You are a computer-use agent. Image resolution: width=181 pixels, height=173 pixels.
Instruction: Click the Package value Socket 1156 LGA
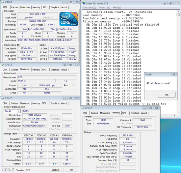[x=38, y=21]
